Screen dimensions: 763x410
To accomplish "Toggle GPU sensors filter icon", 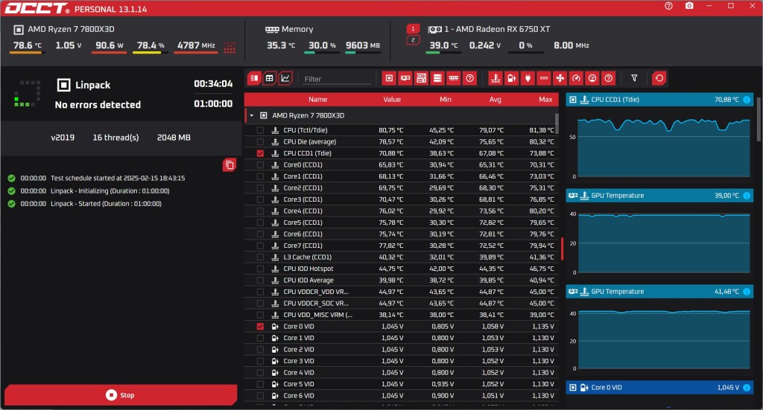I will click(x=405, y=78).
